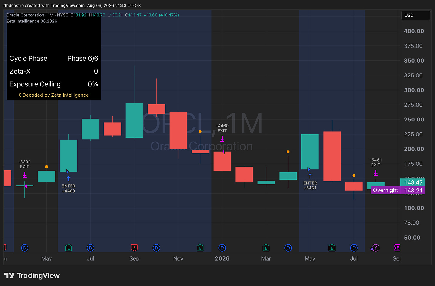
Task: Click the red July 2026 candle
Action: (354, 186)
